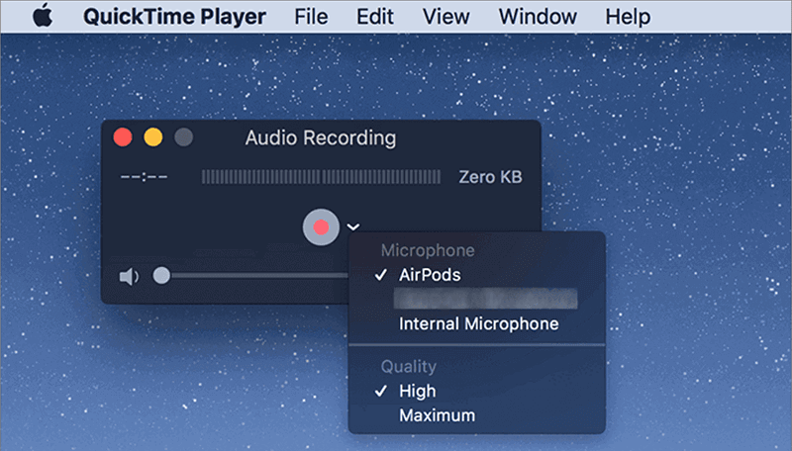Screen dimensions: 792x451
Task: Open the Window menu
Action: (x=538, y=17)
